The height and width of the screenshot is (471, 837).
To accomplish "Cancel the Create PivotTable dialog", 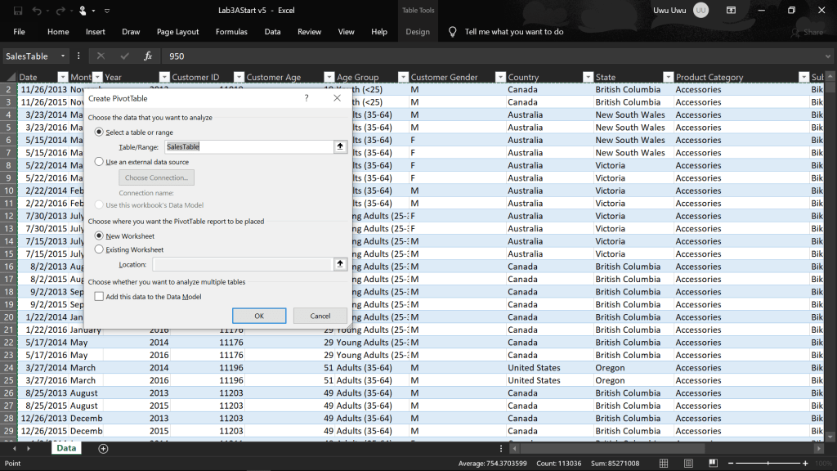I will [320, 316].
